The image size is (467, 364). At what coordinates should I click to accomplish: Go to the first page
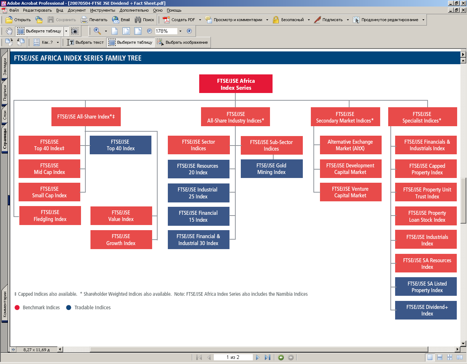tap(199, 357)
